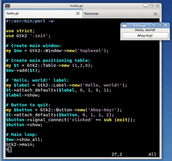
Task: Click the '$button->signal_connect' line
Action: coord(71,120)
